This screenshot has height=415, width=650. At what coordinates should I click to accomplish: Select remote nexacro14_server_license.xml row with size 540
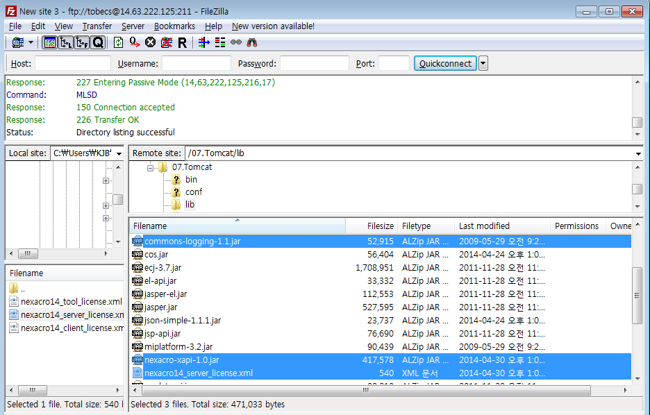click(381, 373)
